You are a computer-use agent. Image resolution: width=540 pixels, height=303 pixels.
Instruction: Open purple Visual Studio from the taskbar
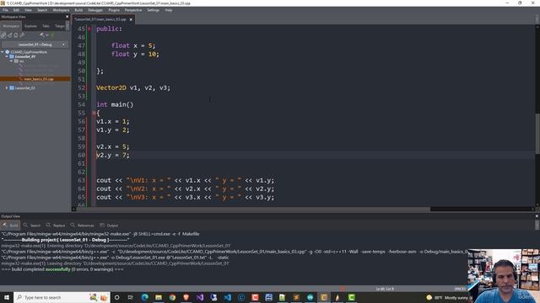pyautogui.click(x=200, y=297)
